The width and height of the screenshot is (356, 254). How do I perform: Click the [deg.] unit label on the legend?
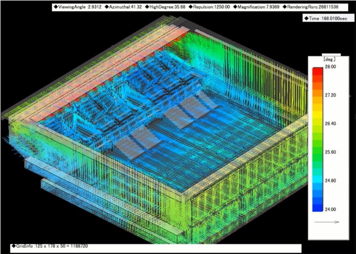pos(329,60)
